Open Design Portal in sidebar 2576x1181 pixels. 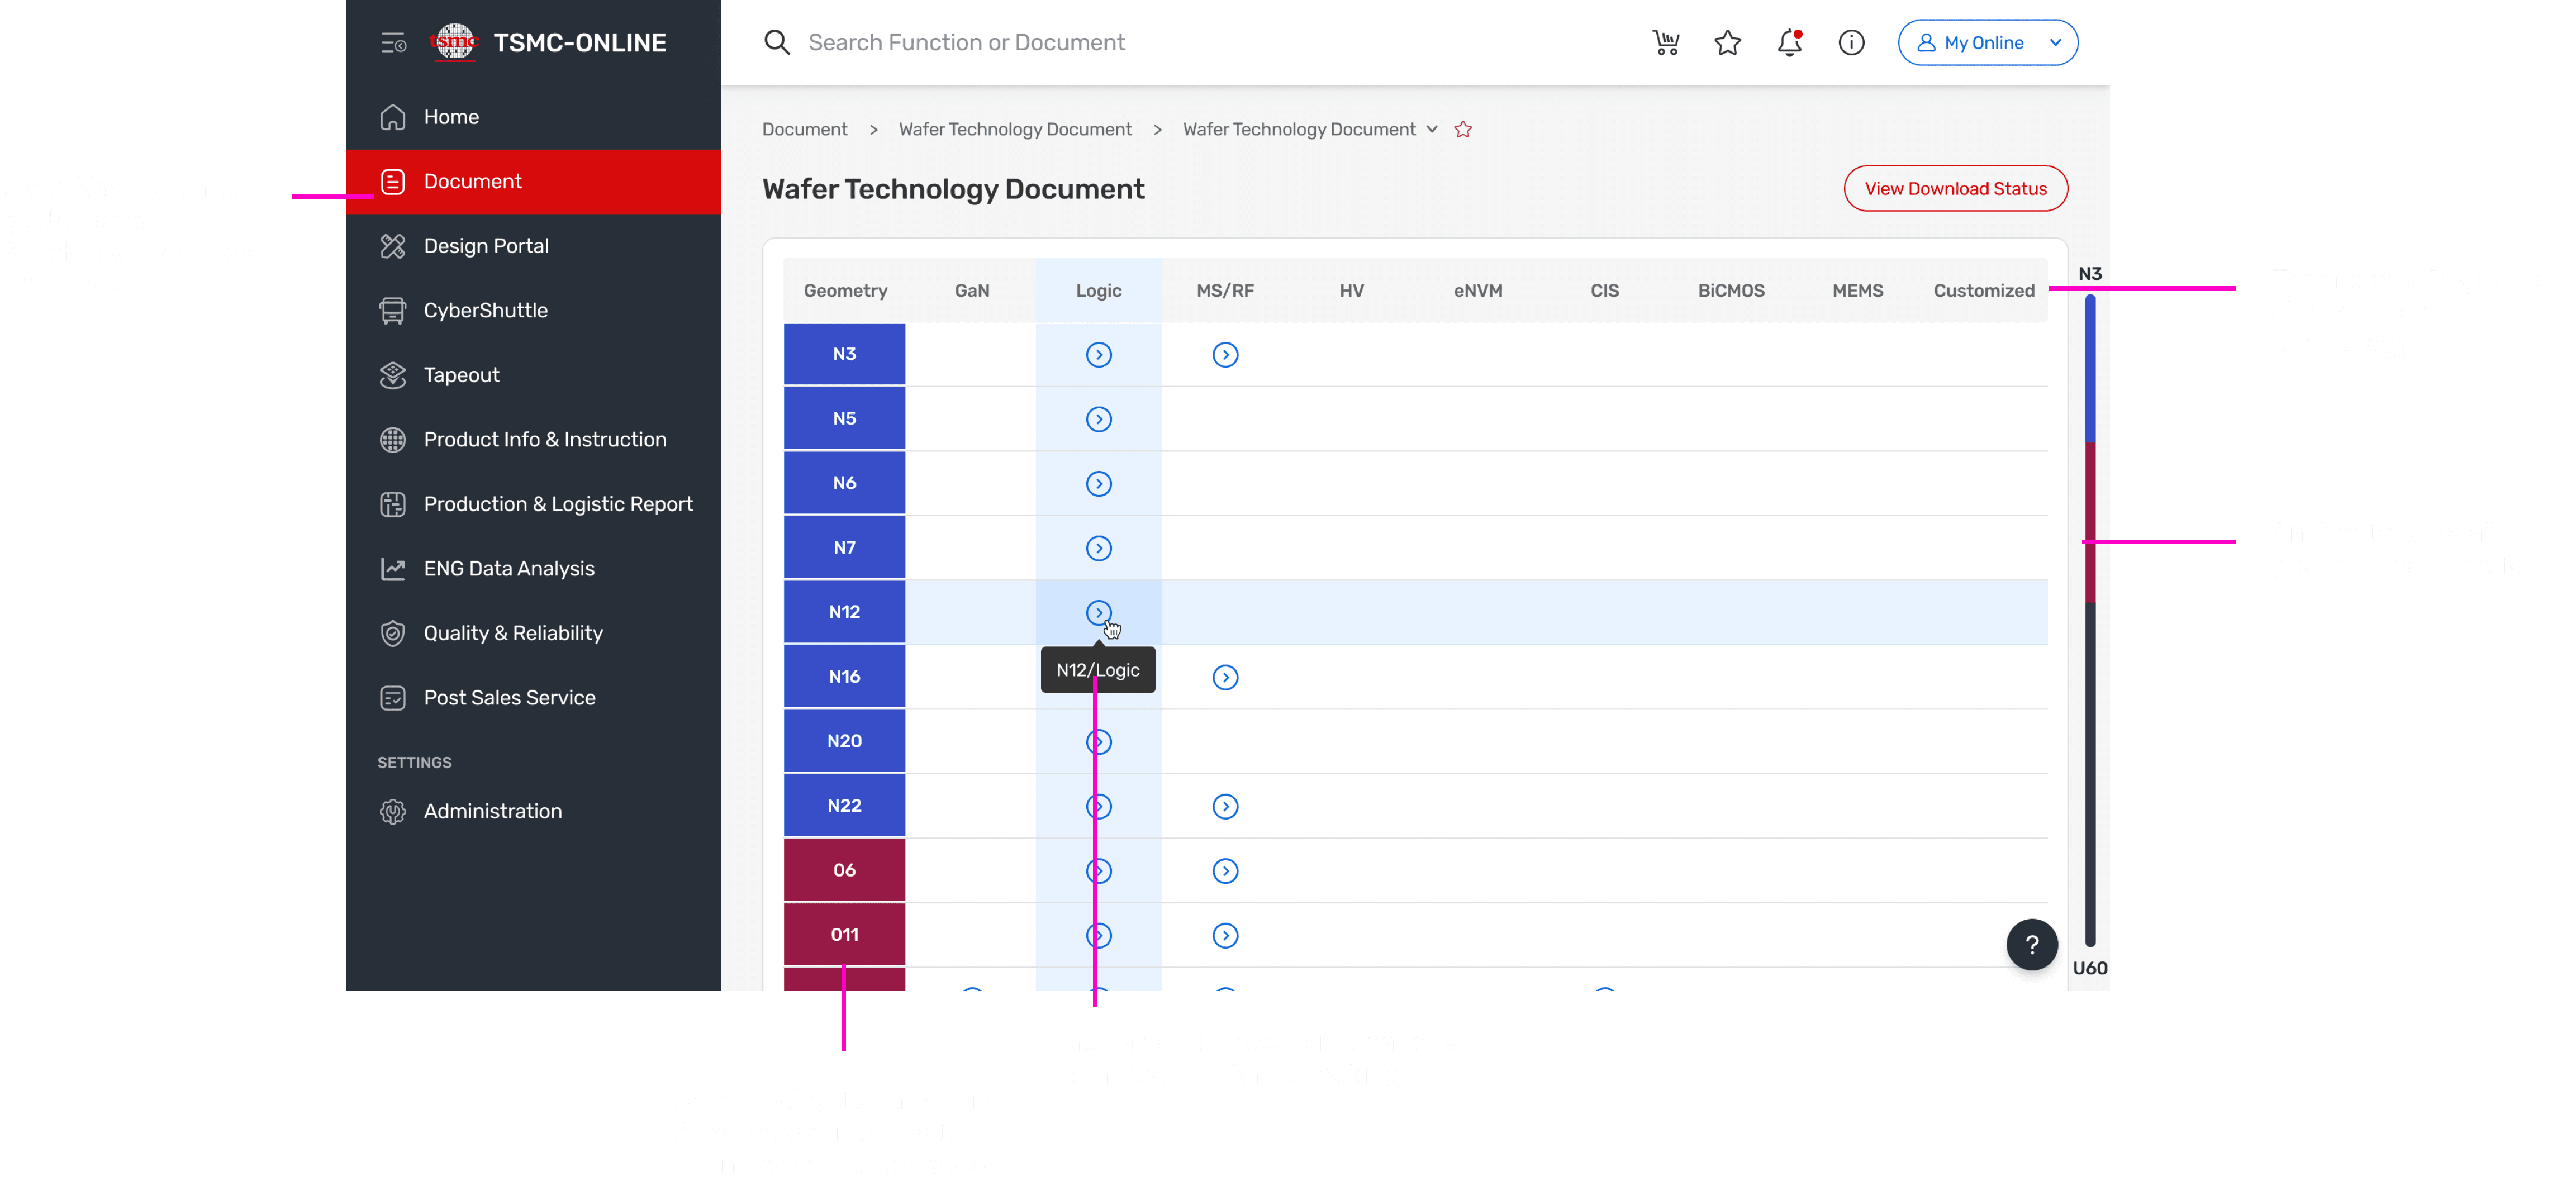tap(486, 246)
